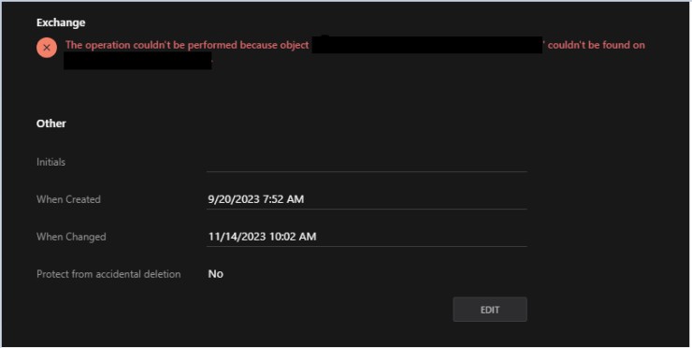Select the 11/14/2023 changed date
This screenshot has height=348, width=692.
237,237
